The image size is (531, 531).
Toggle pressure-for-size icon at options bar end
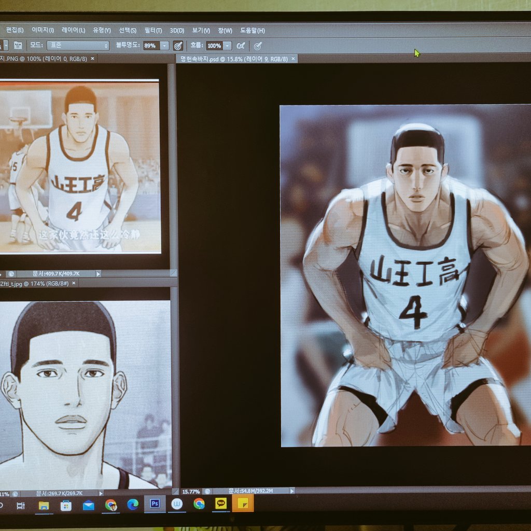click(x=258, y=46)
